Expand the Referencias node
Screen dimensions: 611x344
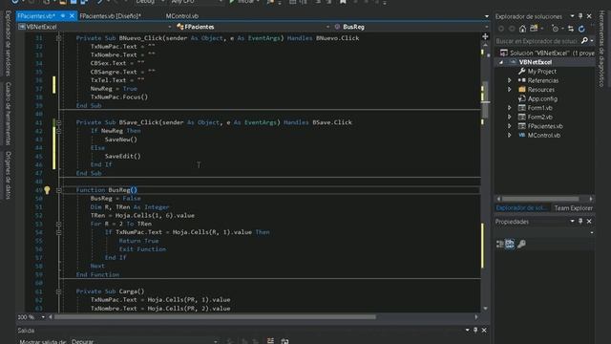(x=509, y=80)
